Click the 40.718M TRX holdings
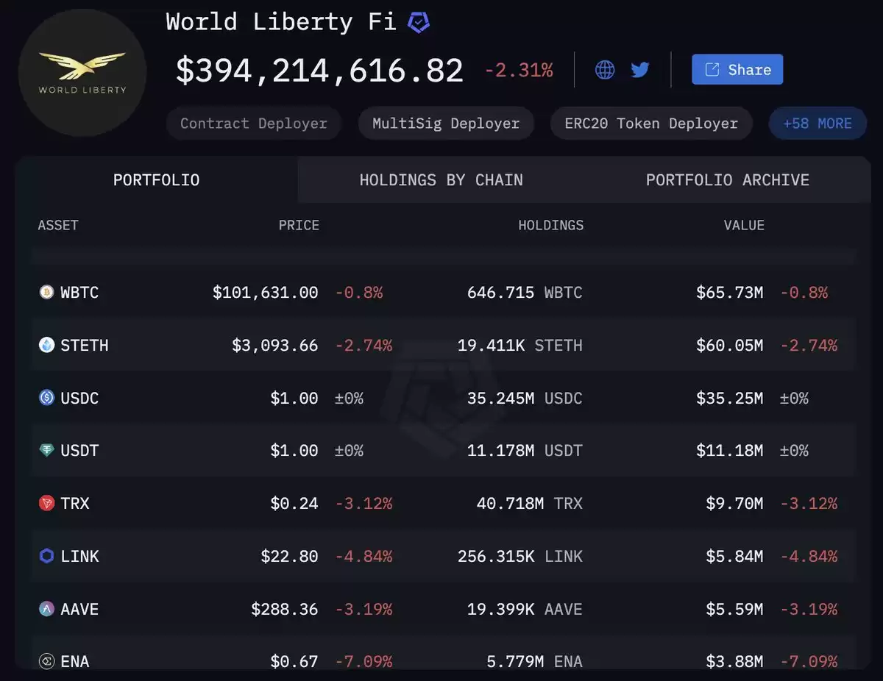The image size is (883, 681). tap(530, 503)
